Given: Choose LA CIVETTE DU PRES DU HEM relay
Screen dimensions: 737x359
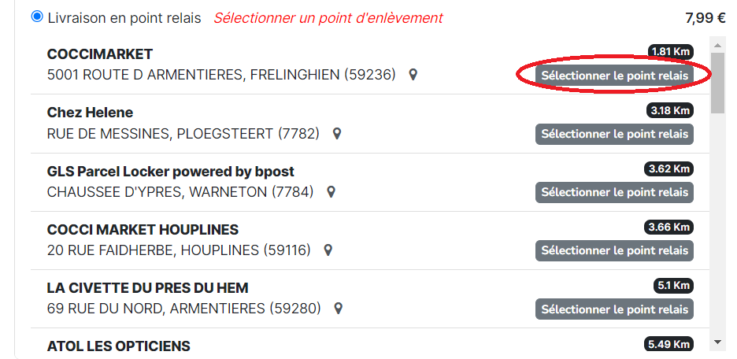Looking at the screenshot, I should 614,309.
